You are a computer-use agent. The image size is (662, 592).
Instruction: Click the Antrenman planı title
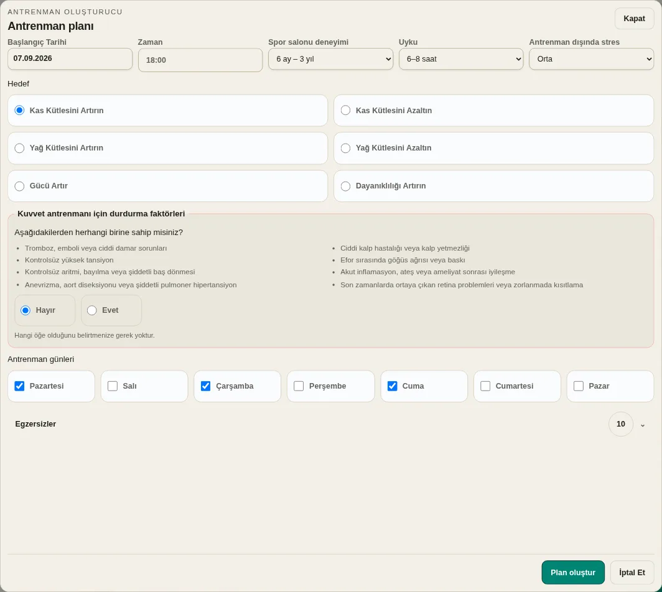click(50, 26)
